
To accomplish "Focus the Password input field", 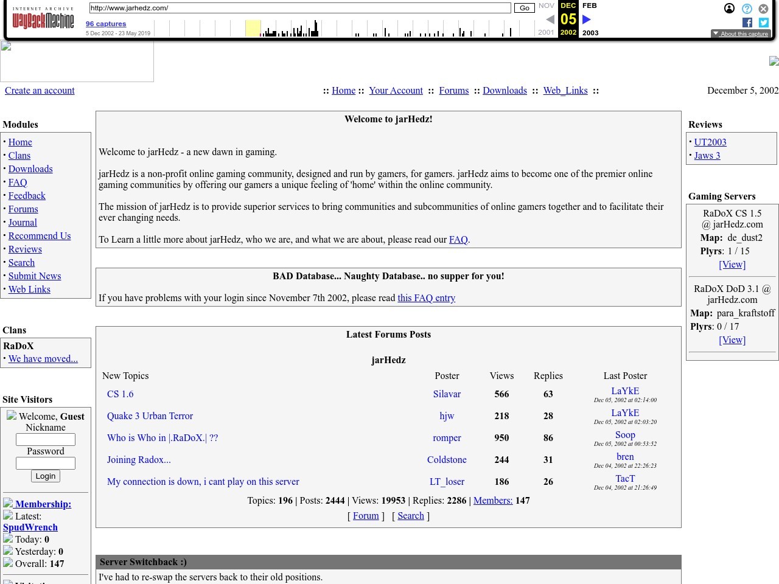I will point(46,463).
